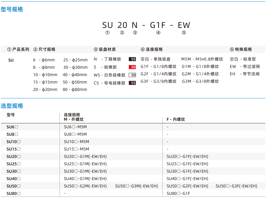The image size is (267, 198).
Task: Click the "F - 内螺纹" column header
Action: [176, 119]
